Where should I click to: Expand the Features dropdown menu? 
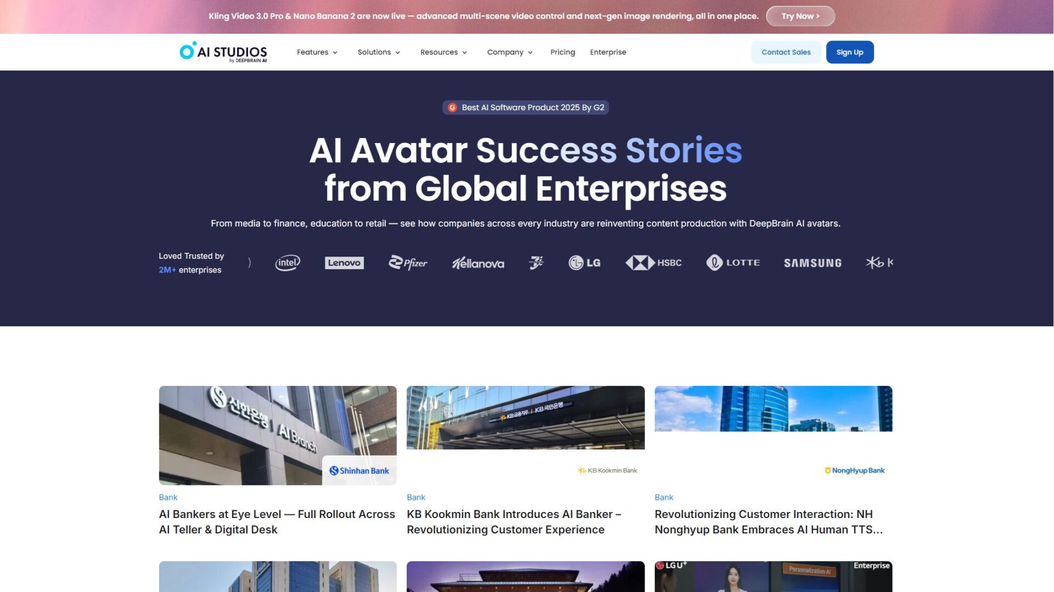(x=317, y=52)
